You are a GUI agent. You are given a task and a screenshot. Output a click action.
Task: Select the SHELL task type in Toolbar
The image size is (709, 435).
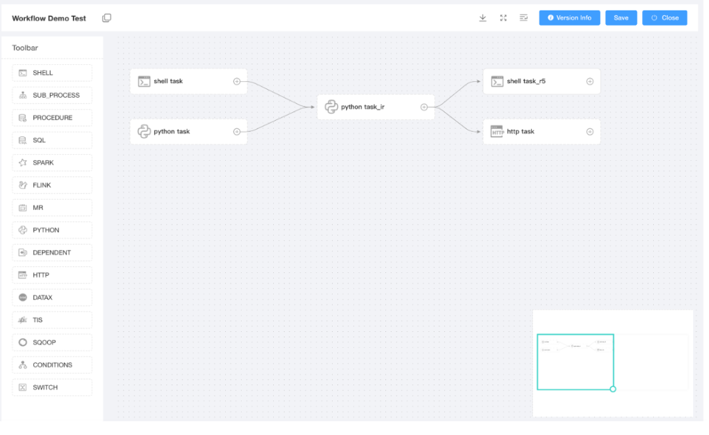[52, 73]
